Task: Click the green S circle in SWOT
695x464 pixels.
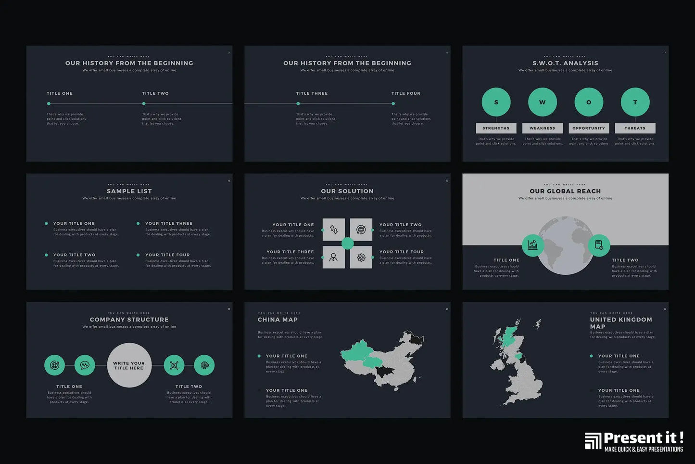Action: (x=496, y=102)
